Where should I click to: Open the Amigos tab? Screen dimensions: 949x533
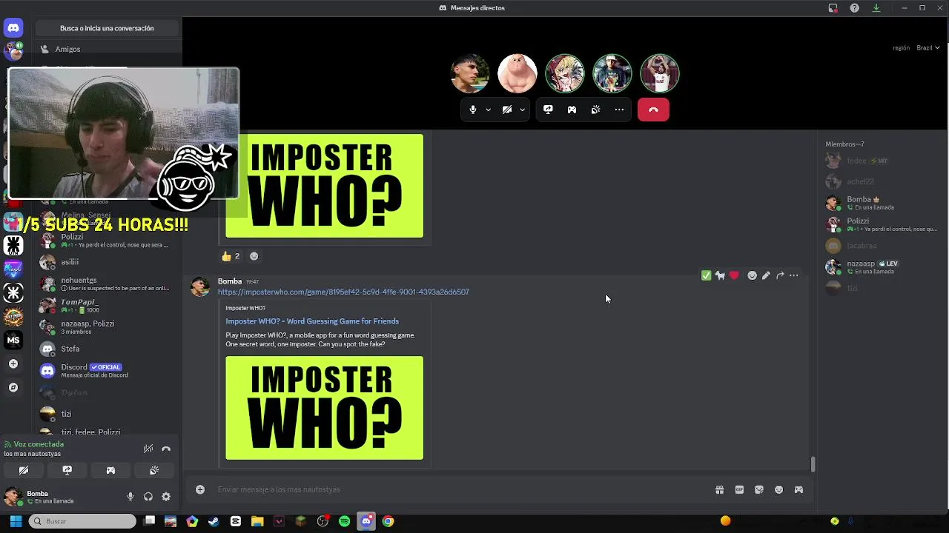coord(108,49)
